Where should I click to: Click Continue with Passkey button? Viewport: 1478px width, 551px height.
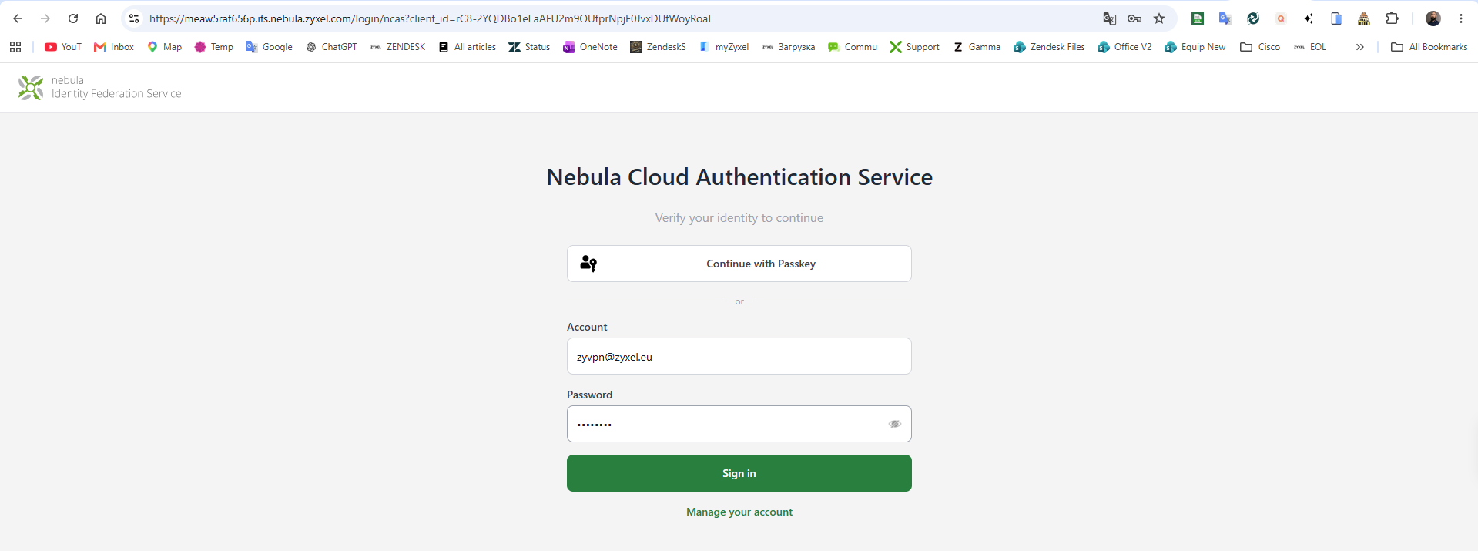739,264
